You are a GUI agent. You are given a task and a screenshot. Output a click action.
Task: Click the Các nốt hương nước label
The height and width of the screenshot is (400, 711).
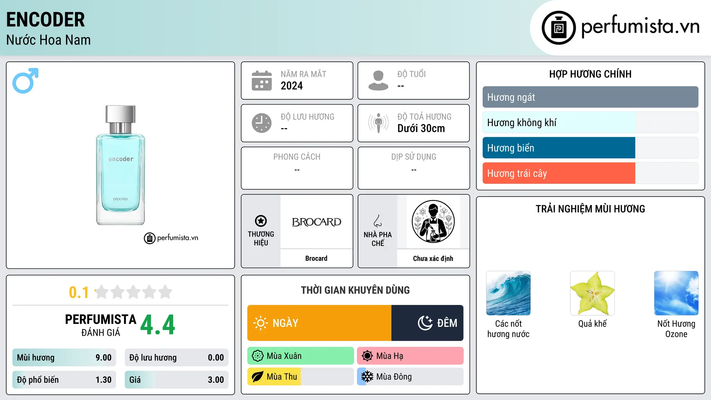click(508, 329)
